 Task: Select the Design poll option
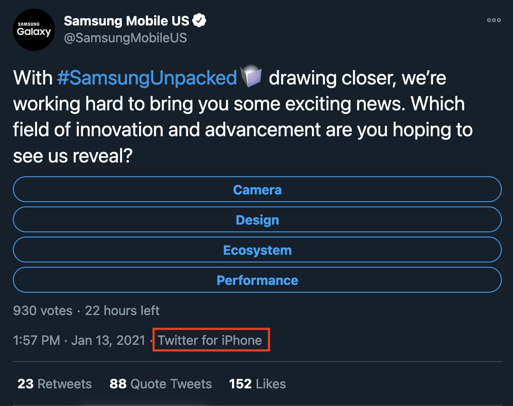(x=257, y=220)
